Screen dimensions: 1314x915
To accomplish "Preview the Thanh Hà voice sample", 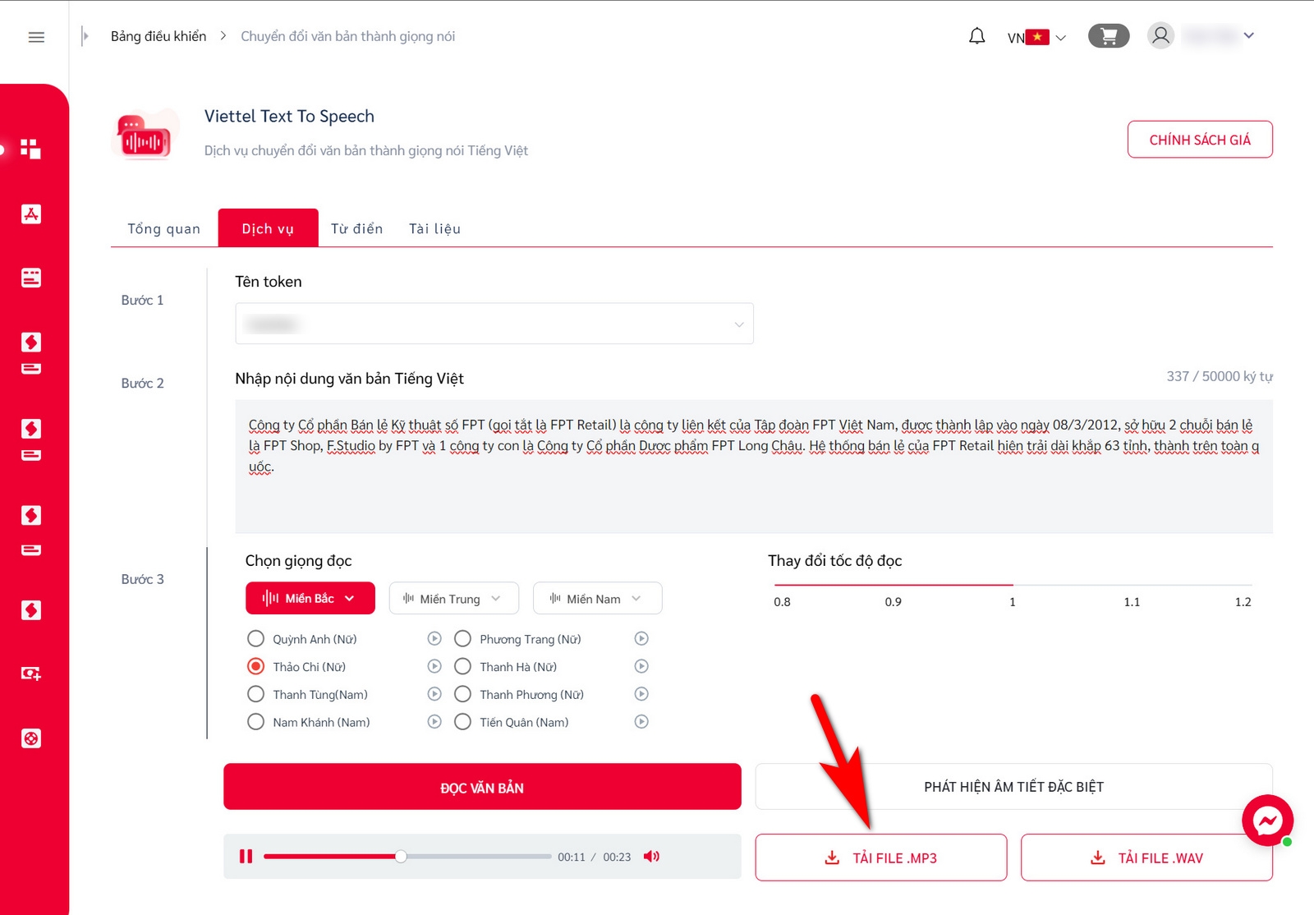I will coord(641,666).
